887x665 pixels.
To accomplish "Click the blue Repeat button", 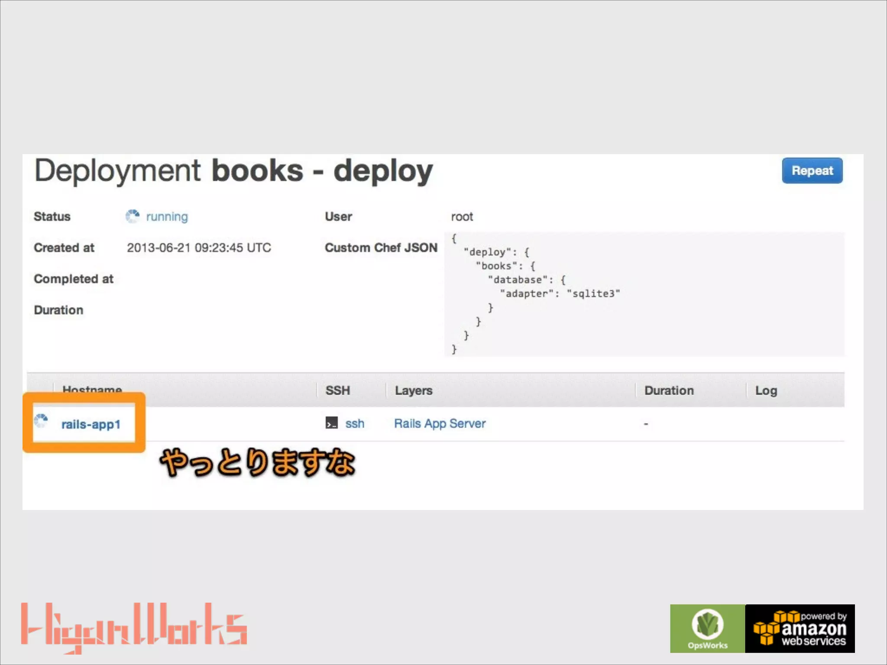I will point(812,171).
